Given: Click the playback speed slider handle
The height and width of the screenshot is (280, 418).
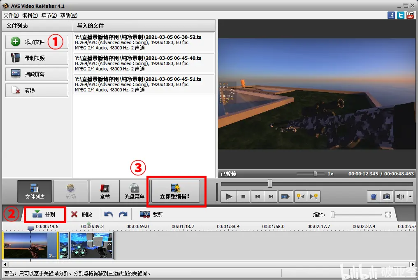Looking at the screenshot, I should coord(315,174).
